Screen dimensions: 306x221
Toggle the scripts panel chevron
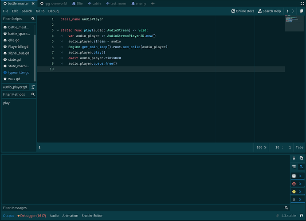[39, 147]
